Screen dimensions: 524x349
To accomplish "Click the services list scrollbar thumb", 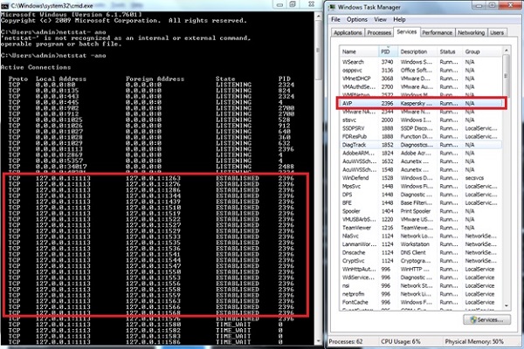I will click(506, 76).
